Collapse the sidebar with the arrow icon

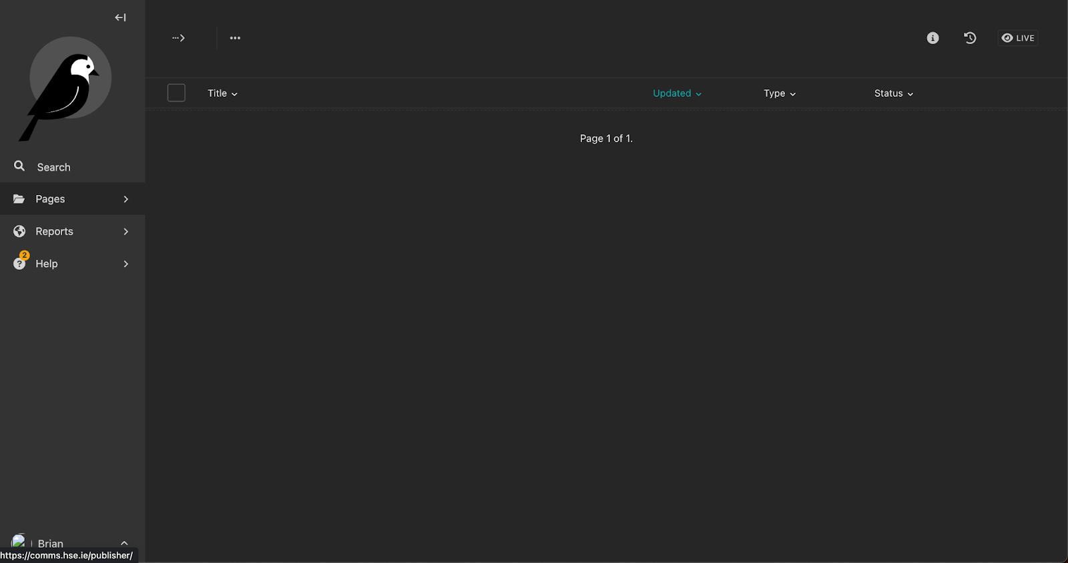[x=120, y=17]
